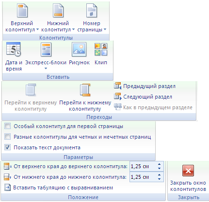Increase the bottom footer distance value
The height and width of the screenshot is (202, 209).
[x=160, y=175]
